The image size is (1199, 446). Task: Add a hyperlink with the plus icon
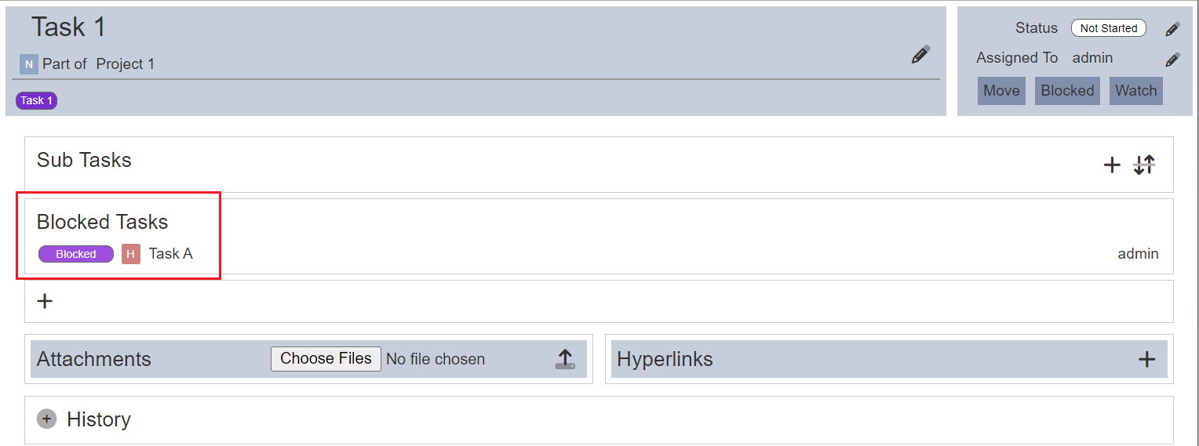[x=1146, y=359]
